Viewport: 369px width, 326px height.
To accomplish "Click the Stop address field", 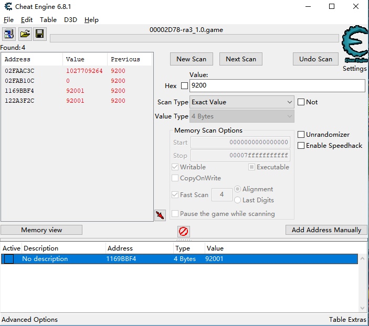I will point(240,155).
